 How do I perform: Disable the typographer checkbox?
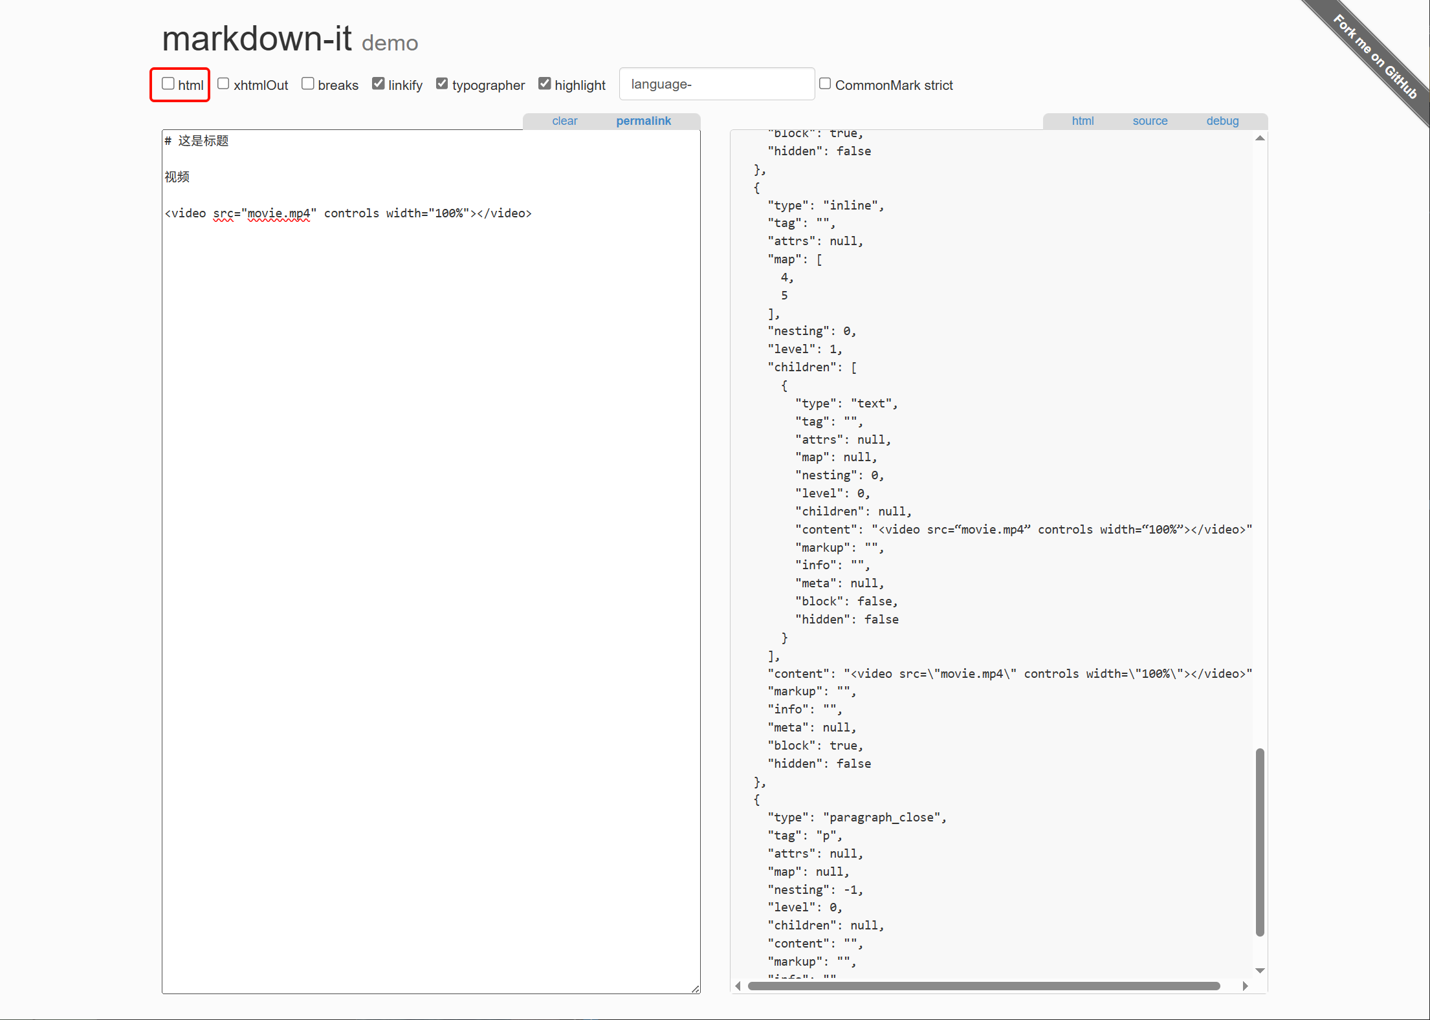(x=442, y=83)
